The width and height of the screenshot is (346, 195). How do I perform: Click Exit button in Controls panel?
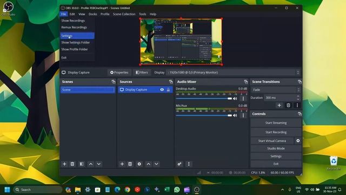point(276,164)
